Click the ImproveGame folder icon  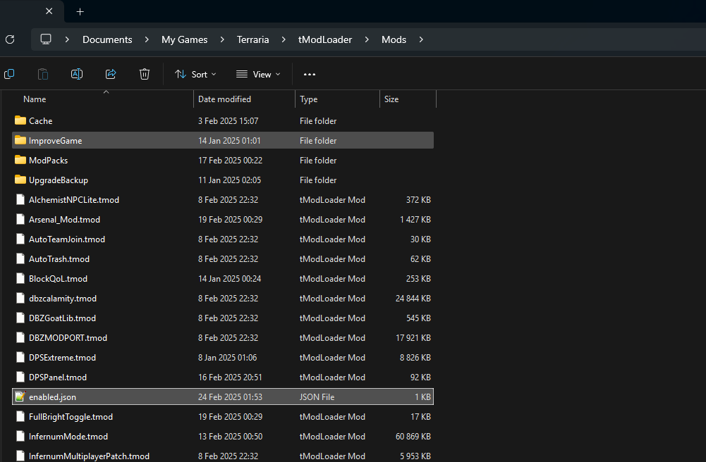[20, 140]
